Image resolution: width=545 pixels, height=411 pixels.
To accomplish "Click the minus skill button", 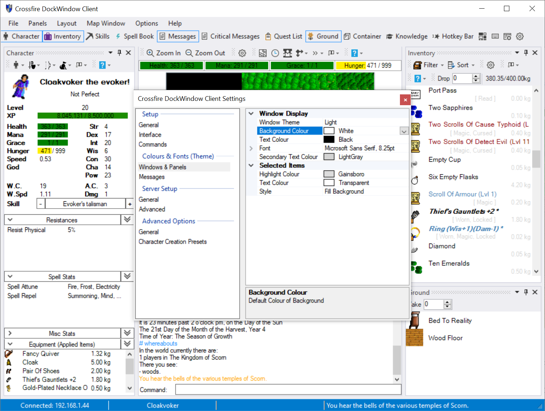I will (41, 204).
